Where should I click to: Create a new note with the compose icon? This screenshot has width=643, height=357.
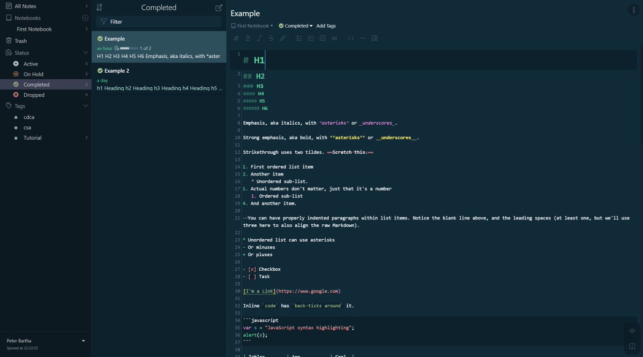click(x=219, y=7)
